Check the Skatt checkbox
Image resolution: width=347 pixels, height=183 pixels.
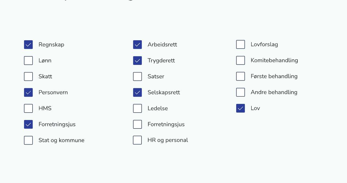[x=28, y=76]
